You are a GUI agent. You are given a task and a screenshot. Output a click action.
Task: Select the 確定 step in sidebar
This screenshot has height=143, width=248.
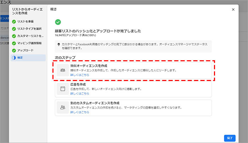pyautogui.click(x=22, y=57)
